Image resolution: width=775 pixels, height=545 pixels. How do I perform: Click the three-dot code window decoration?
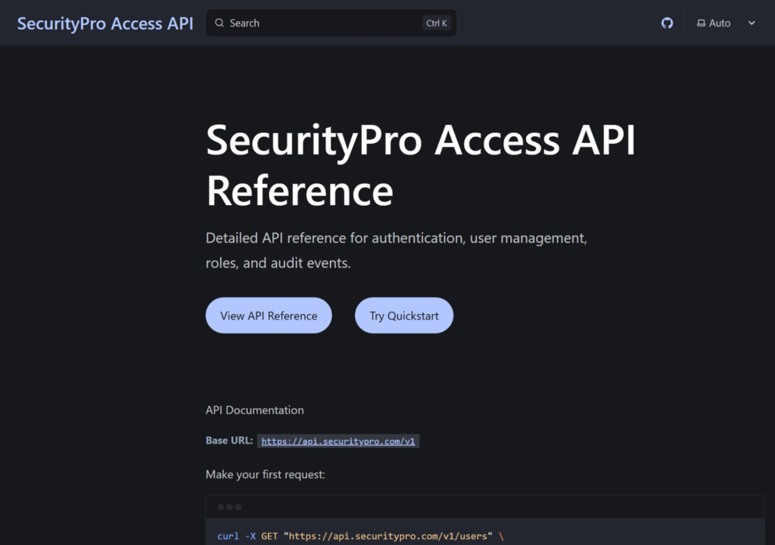229,506
